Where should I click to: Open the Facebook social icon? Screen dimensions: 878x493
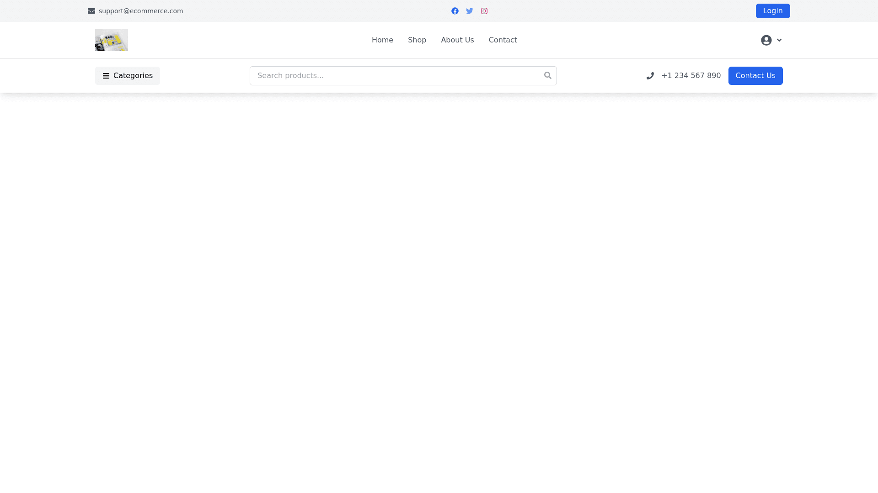coord(455,11)
